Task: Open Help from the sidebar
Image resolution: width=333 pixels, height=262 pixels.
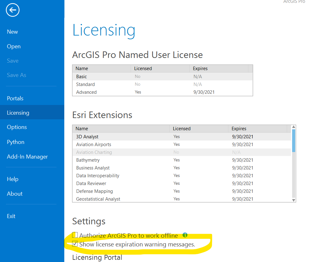Action: coord(12,179)
